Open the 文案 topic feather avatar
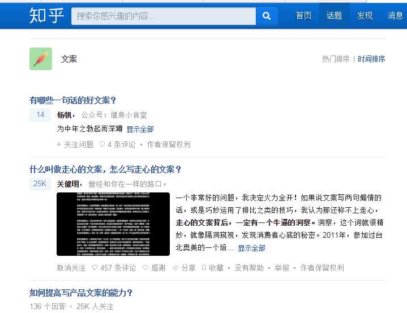Image resolution: width=407 pixels, height=313 pixels. [41, 59]
